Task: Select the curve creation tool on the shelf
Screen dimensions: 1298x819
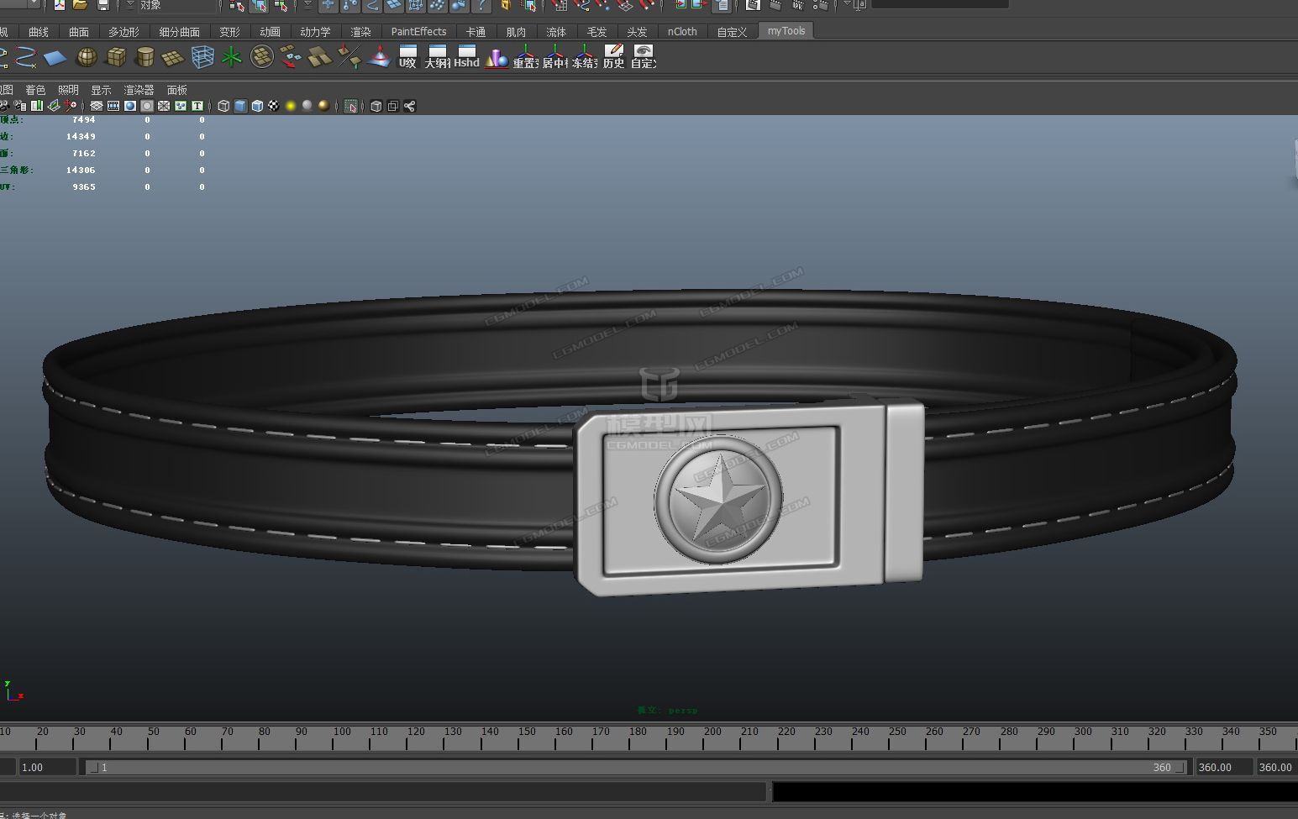Action: click(x=26, y=57)
